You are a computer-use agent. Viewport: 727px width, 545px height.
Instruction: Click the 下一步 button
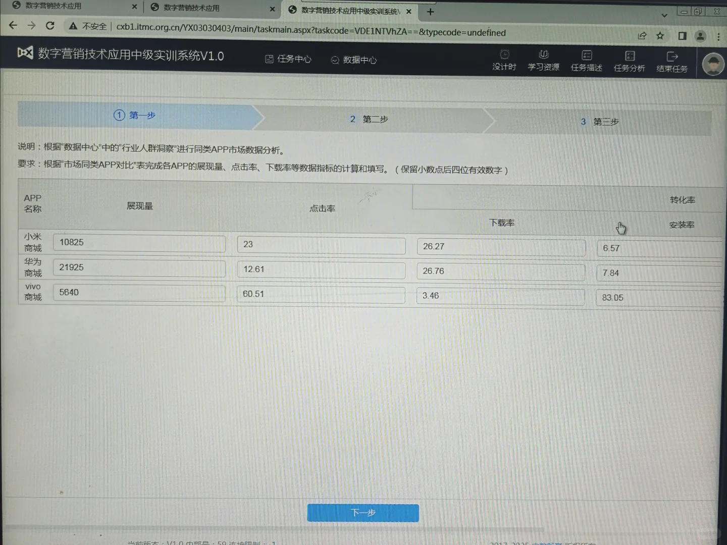pyautogui.click(x=363, y=513)
